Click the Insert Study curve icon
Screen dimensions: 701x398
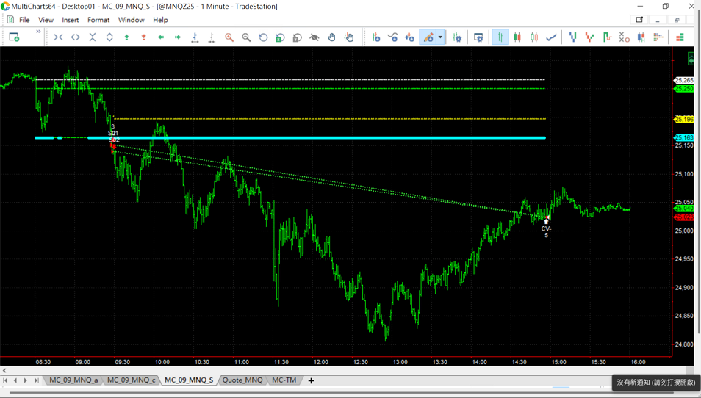coord(393,37)
